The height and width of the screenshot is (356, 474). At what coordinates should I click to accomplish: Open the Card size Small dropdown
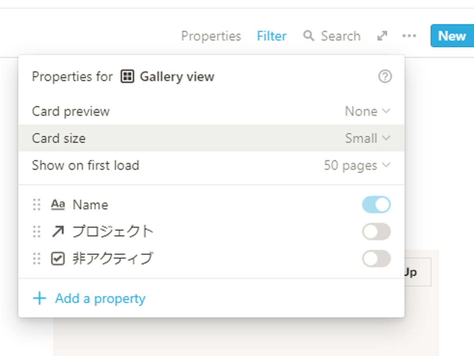click(367, 138)
